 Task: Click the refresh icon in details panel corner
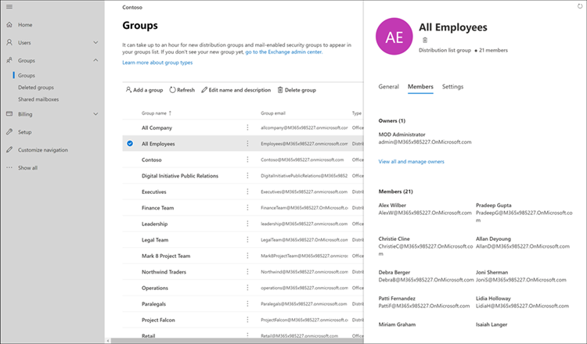pos(580,6)
